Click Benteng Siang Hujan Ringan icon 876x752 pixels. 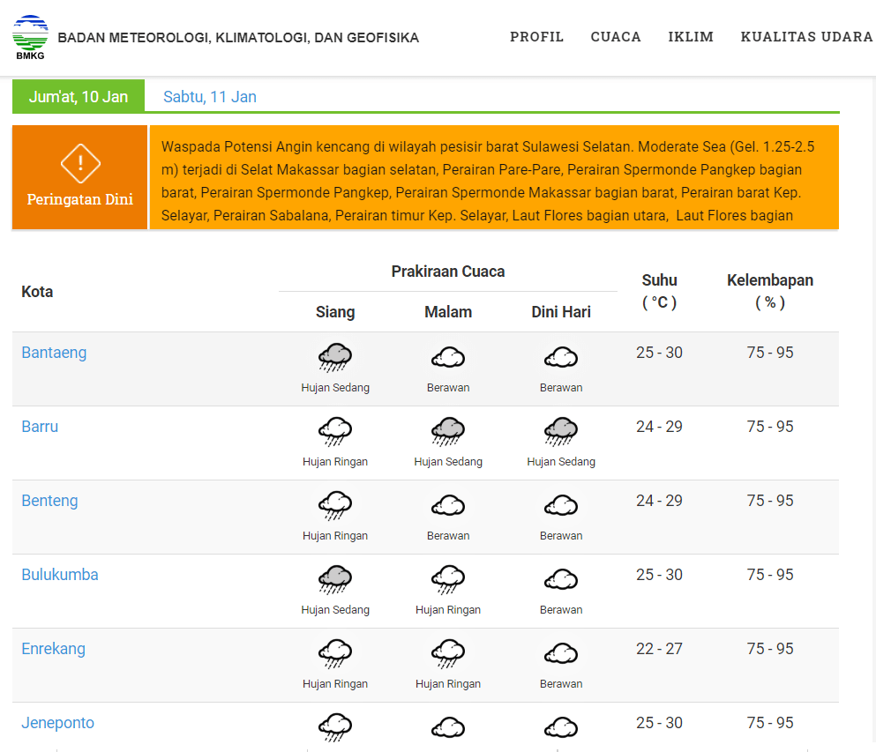[335, 506]
